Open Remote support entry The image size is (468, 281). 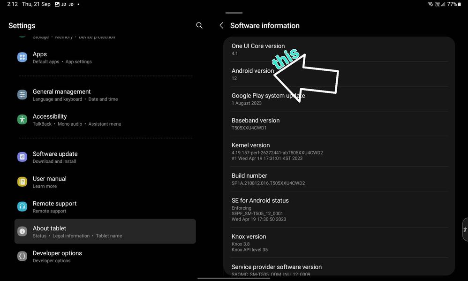tap(105, 206)
